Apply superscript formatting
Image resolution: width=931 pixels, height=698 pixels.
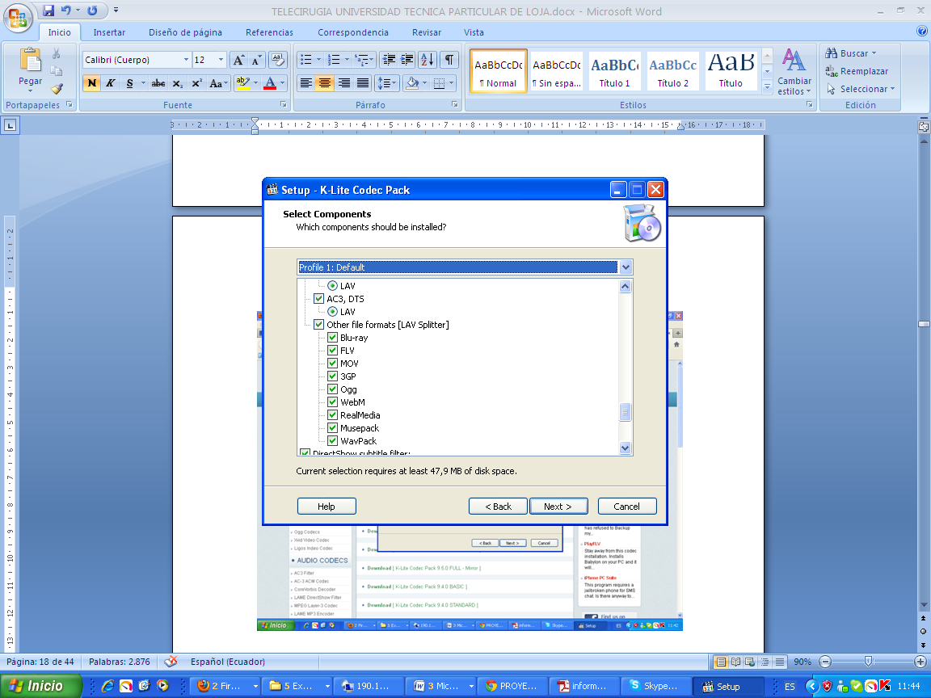pyautogui.click(x=196, y=83)
